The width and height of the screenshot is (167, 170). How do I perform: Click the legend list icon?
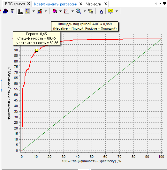point(27,11)
